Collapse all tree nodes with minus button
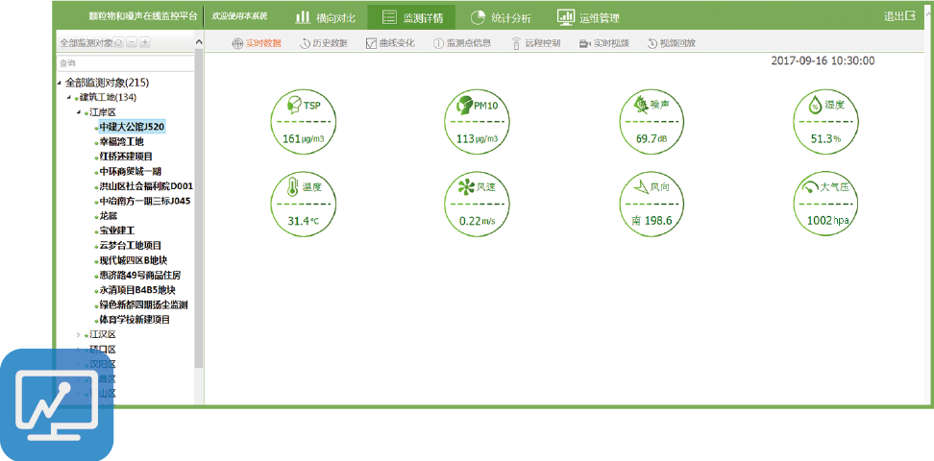The width and height of the screenshot is (934, 461). tap(132, 43)
